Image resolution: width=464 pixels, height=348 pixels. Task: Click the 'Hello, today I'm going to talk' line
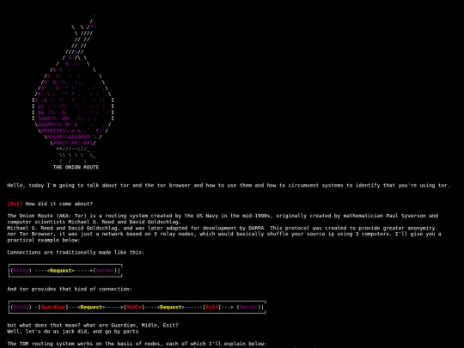pyautogui.click(x=229, y=186)
